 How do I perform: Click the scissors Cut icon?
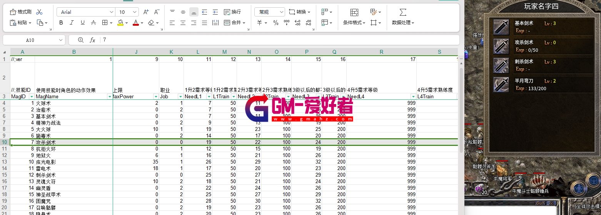39,12
